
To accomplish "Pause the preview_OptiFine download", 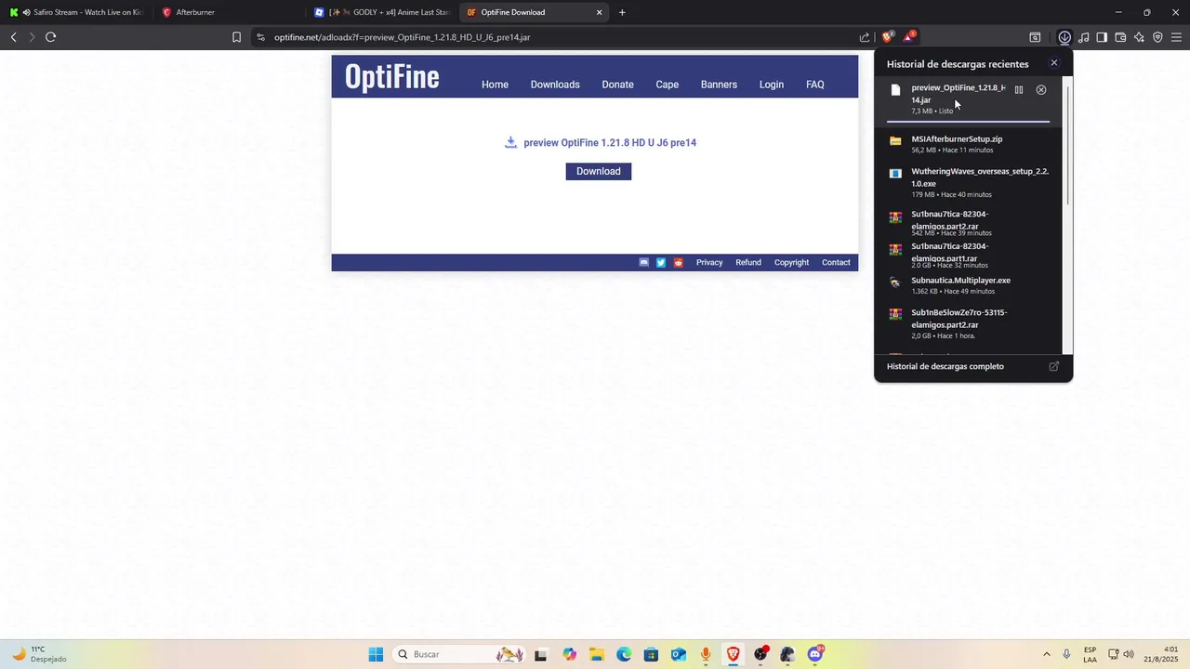I will [1019, 90].
